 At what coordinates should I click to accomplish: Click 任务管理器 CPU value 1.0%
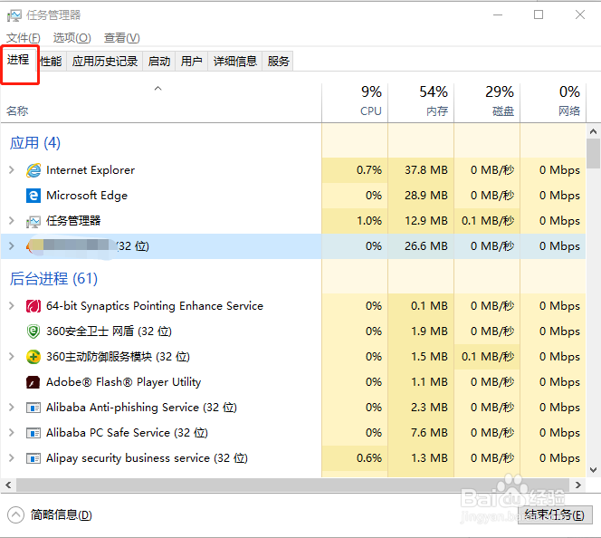pyautogui.click(x=369, y=220)
